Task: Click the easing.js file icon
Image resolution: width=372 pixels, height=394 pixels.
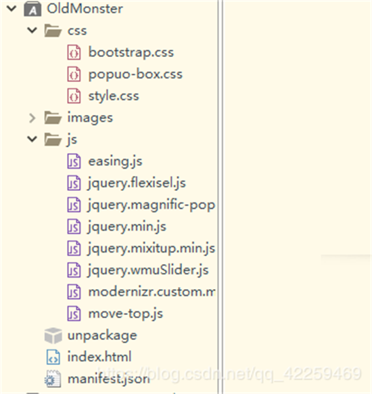Action: 74,161
